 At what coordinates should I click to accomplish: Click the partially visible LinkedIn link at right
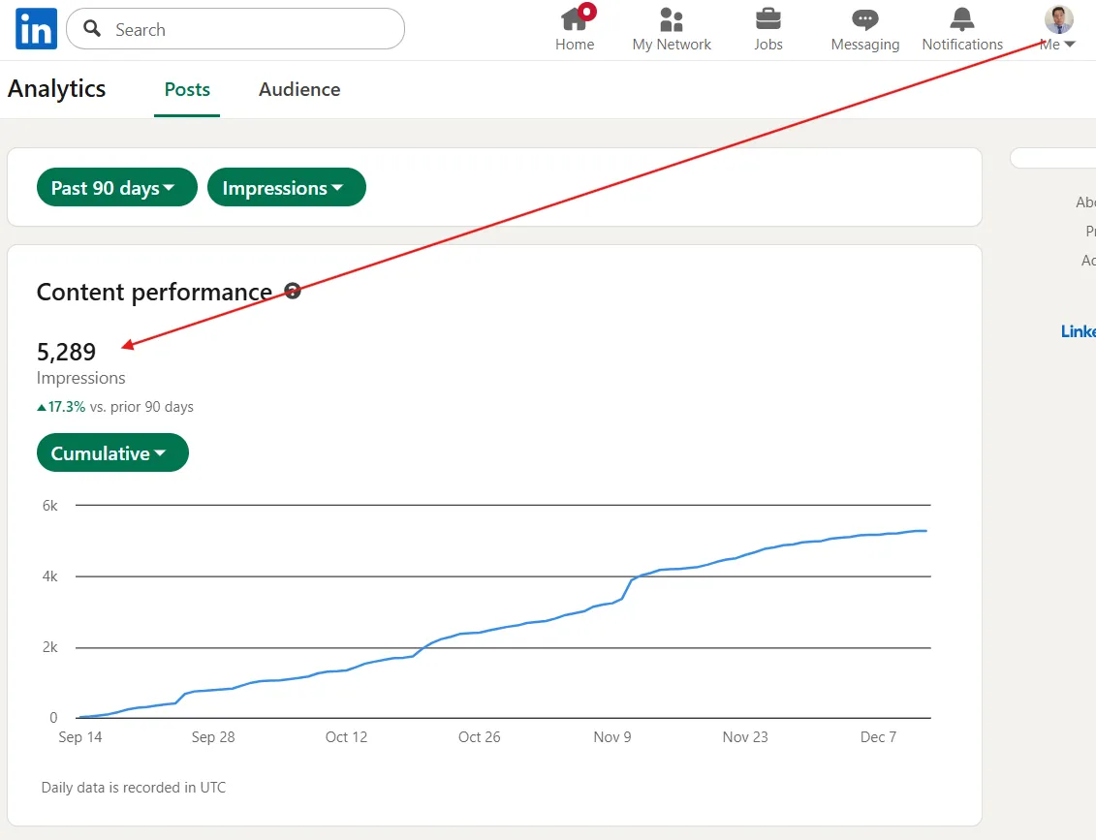(x=1078, y=331)
